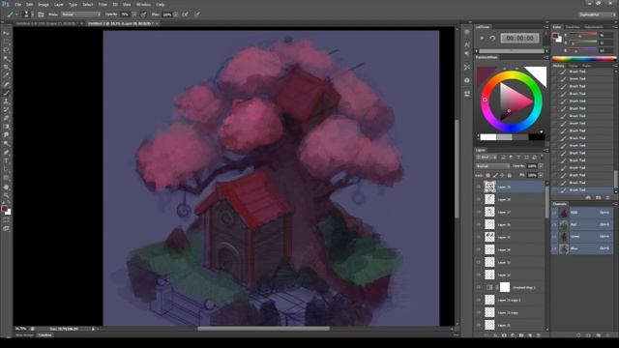619x348 pixels.
Task: Select the Hand tool
Action: [x=6, y=187]
